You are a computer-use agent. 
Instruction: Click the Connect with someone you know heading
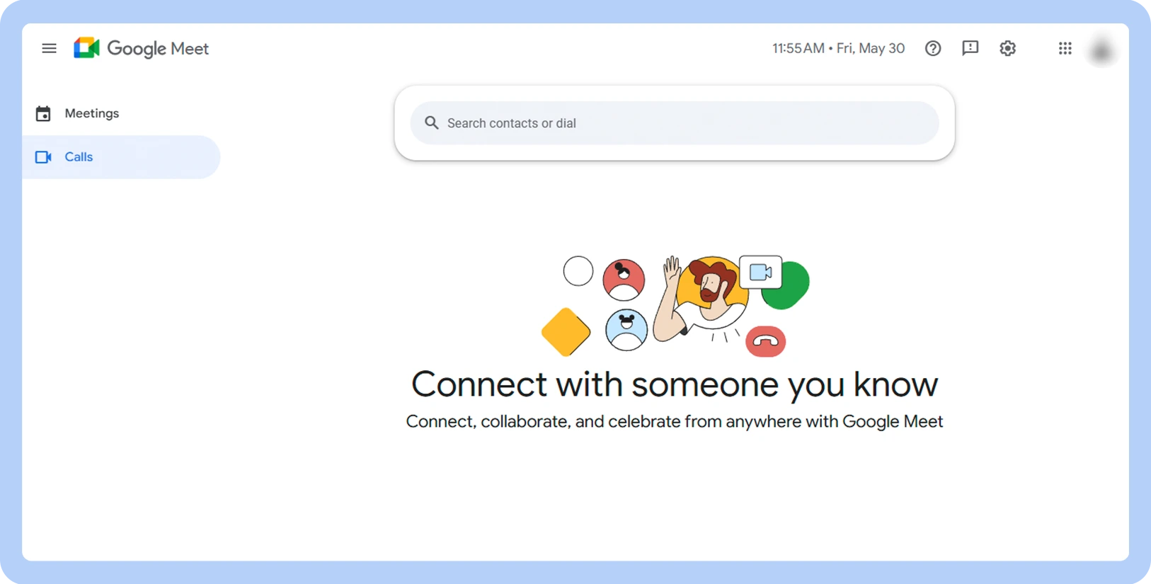point(674,384)
